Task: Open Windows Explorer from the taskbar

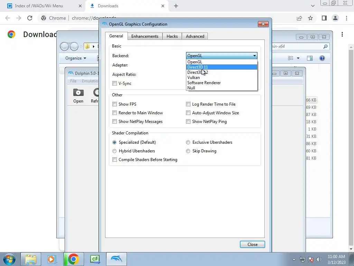Action: pyautogui.click(x=31, y=259)
